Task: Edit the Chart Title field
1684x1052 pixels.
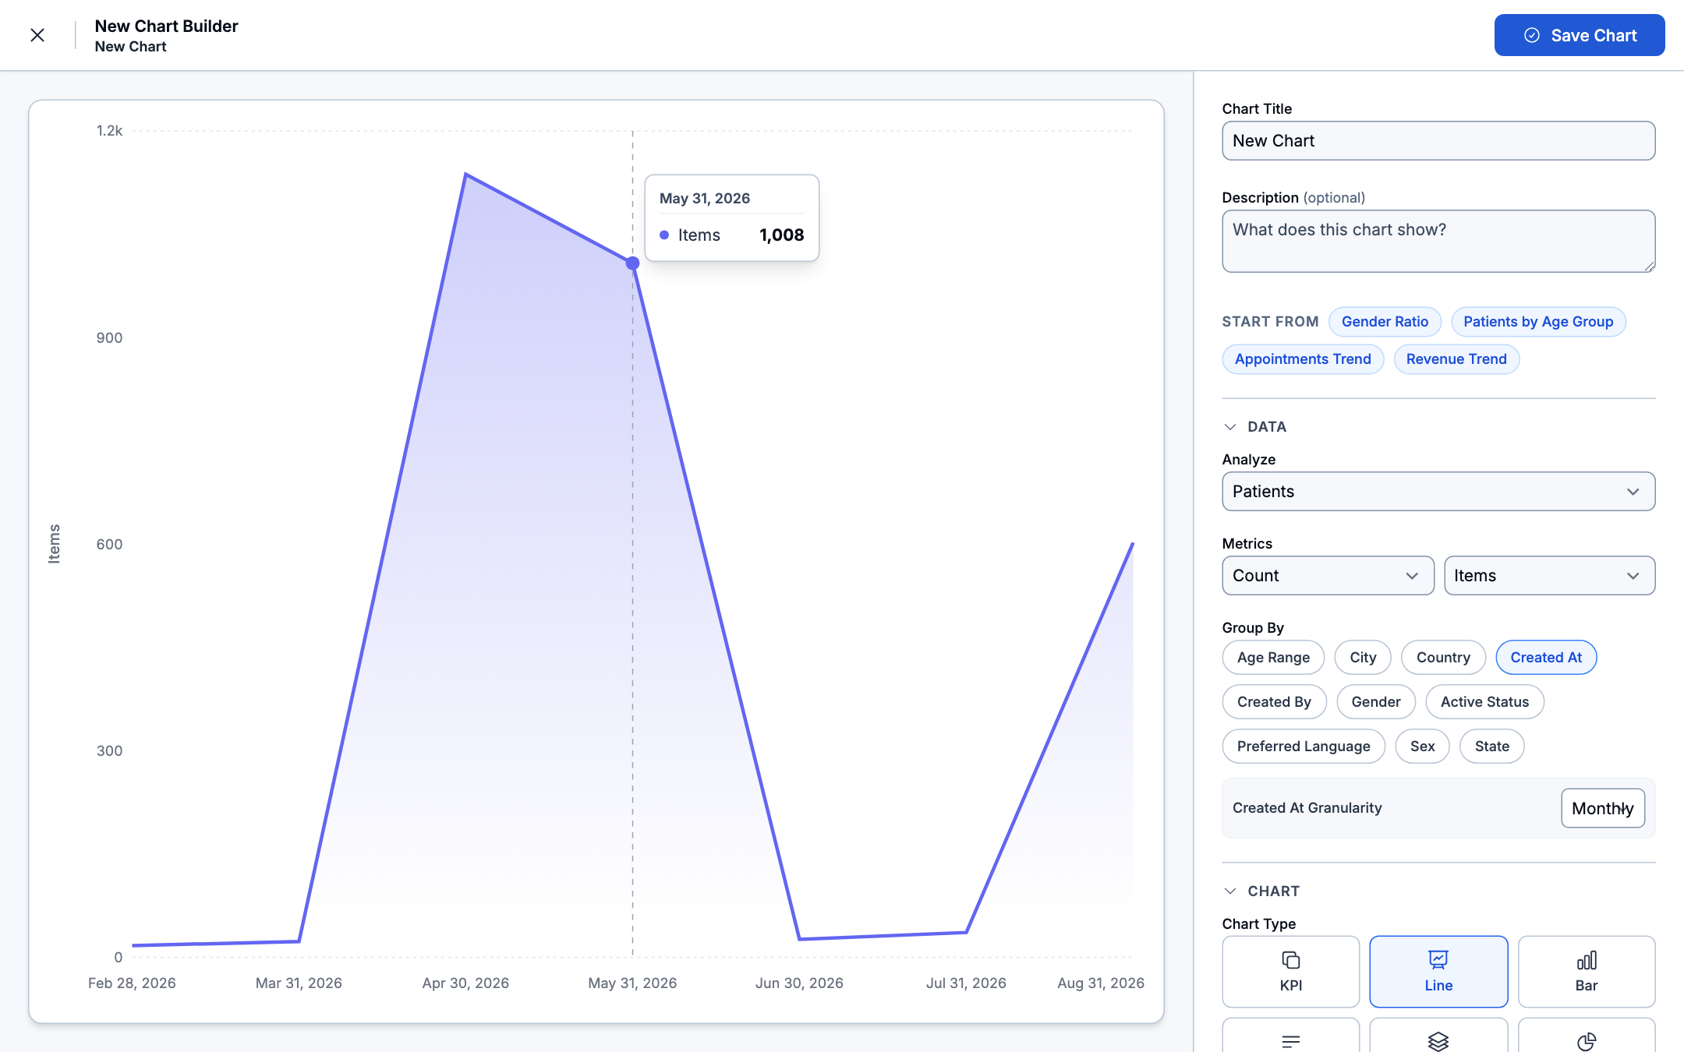Action: pos(1438,140)
